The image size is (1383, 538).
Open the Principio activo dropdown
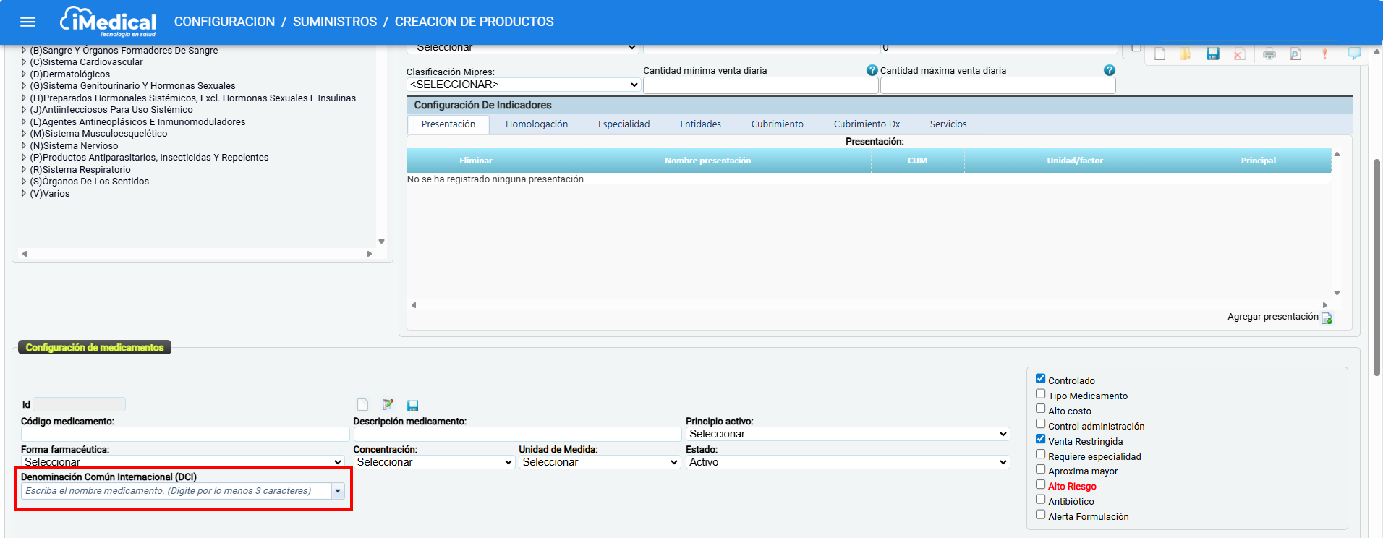point(847,434)
